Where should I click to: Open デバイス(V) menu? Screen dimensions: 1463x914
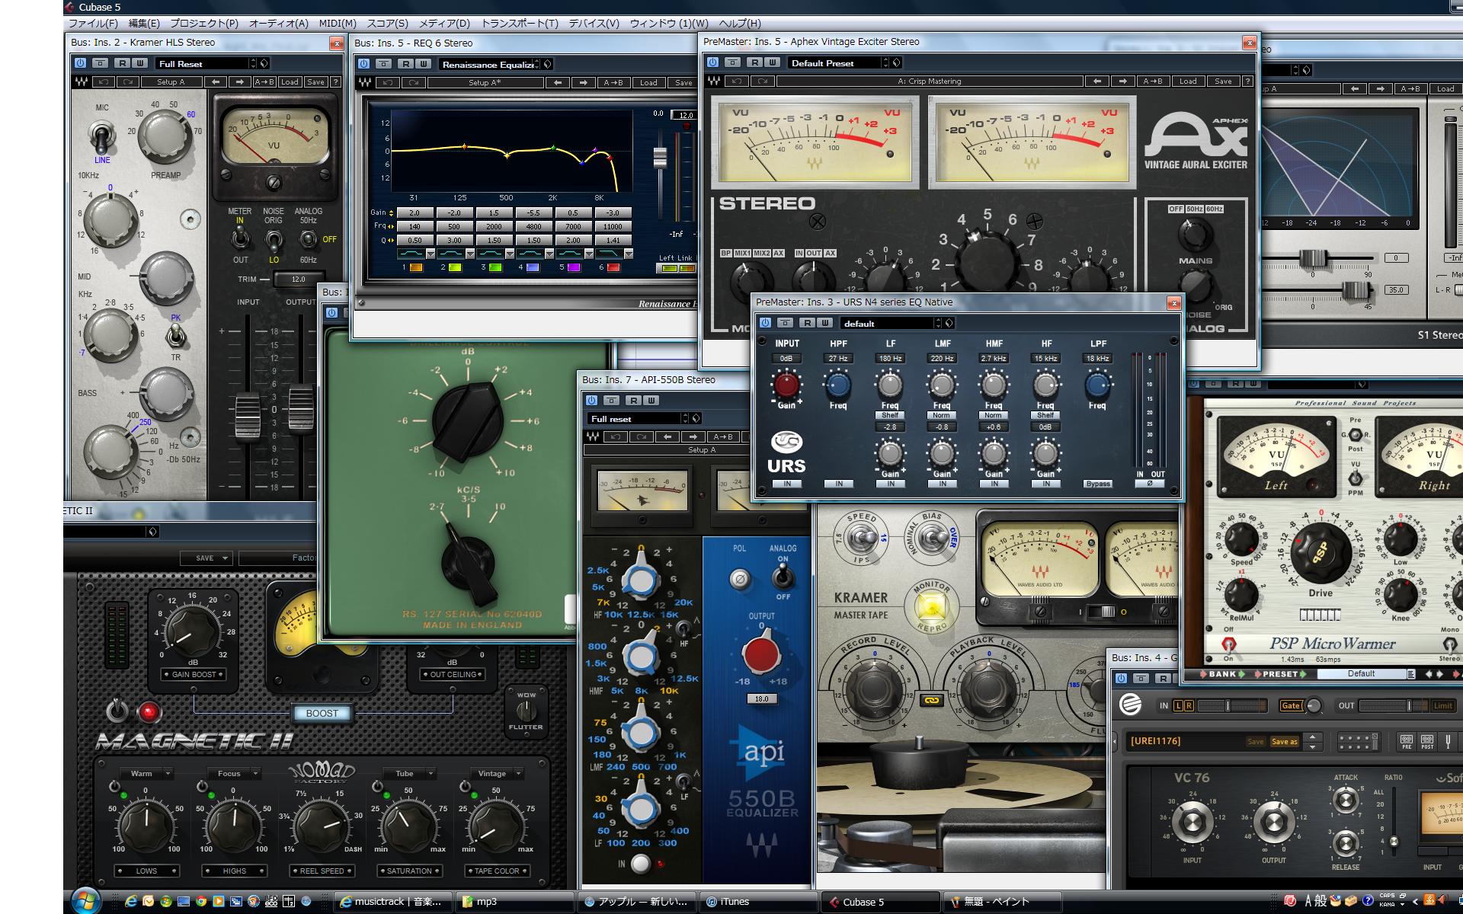click(x=594, y=24)
